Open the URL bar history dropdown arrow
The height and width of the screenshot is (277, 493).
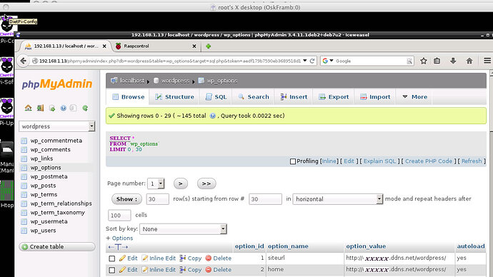tap(304, 61)
